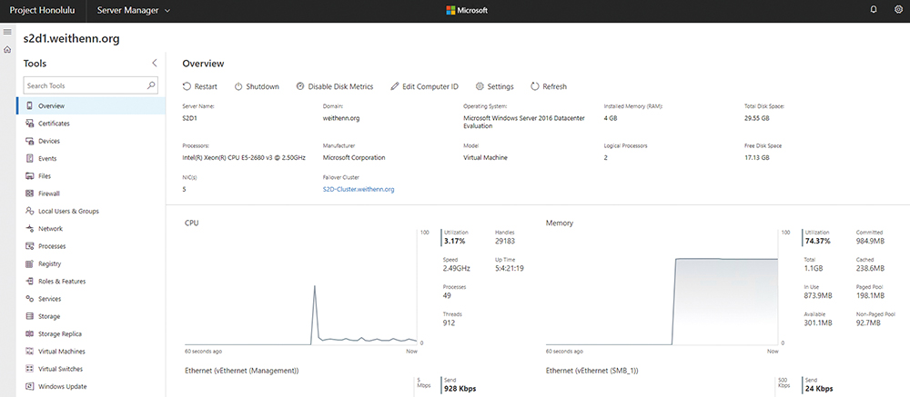Viewport: 910px width, 397px height.
Task: Click the Processes tool icon
Action: click(30, 245)
